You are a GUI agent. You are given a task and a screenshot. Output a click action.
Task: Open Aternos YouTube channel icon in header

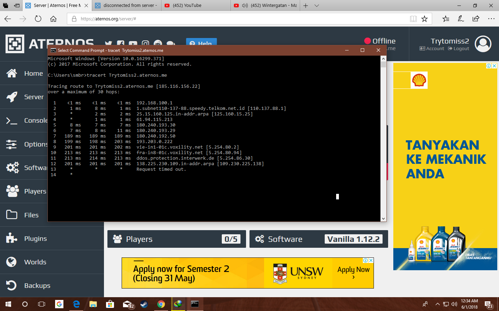tap(133, 44)
